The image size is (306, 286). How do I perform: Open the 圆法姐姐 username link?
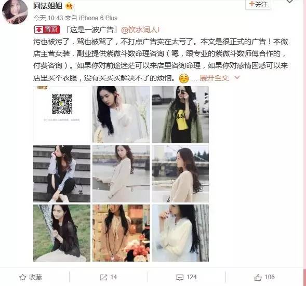48,6
